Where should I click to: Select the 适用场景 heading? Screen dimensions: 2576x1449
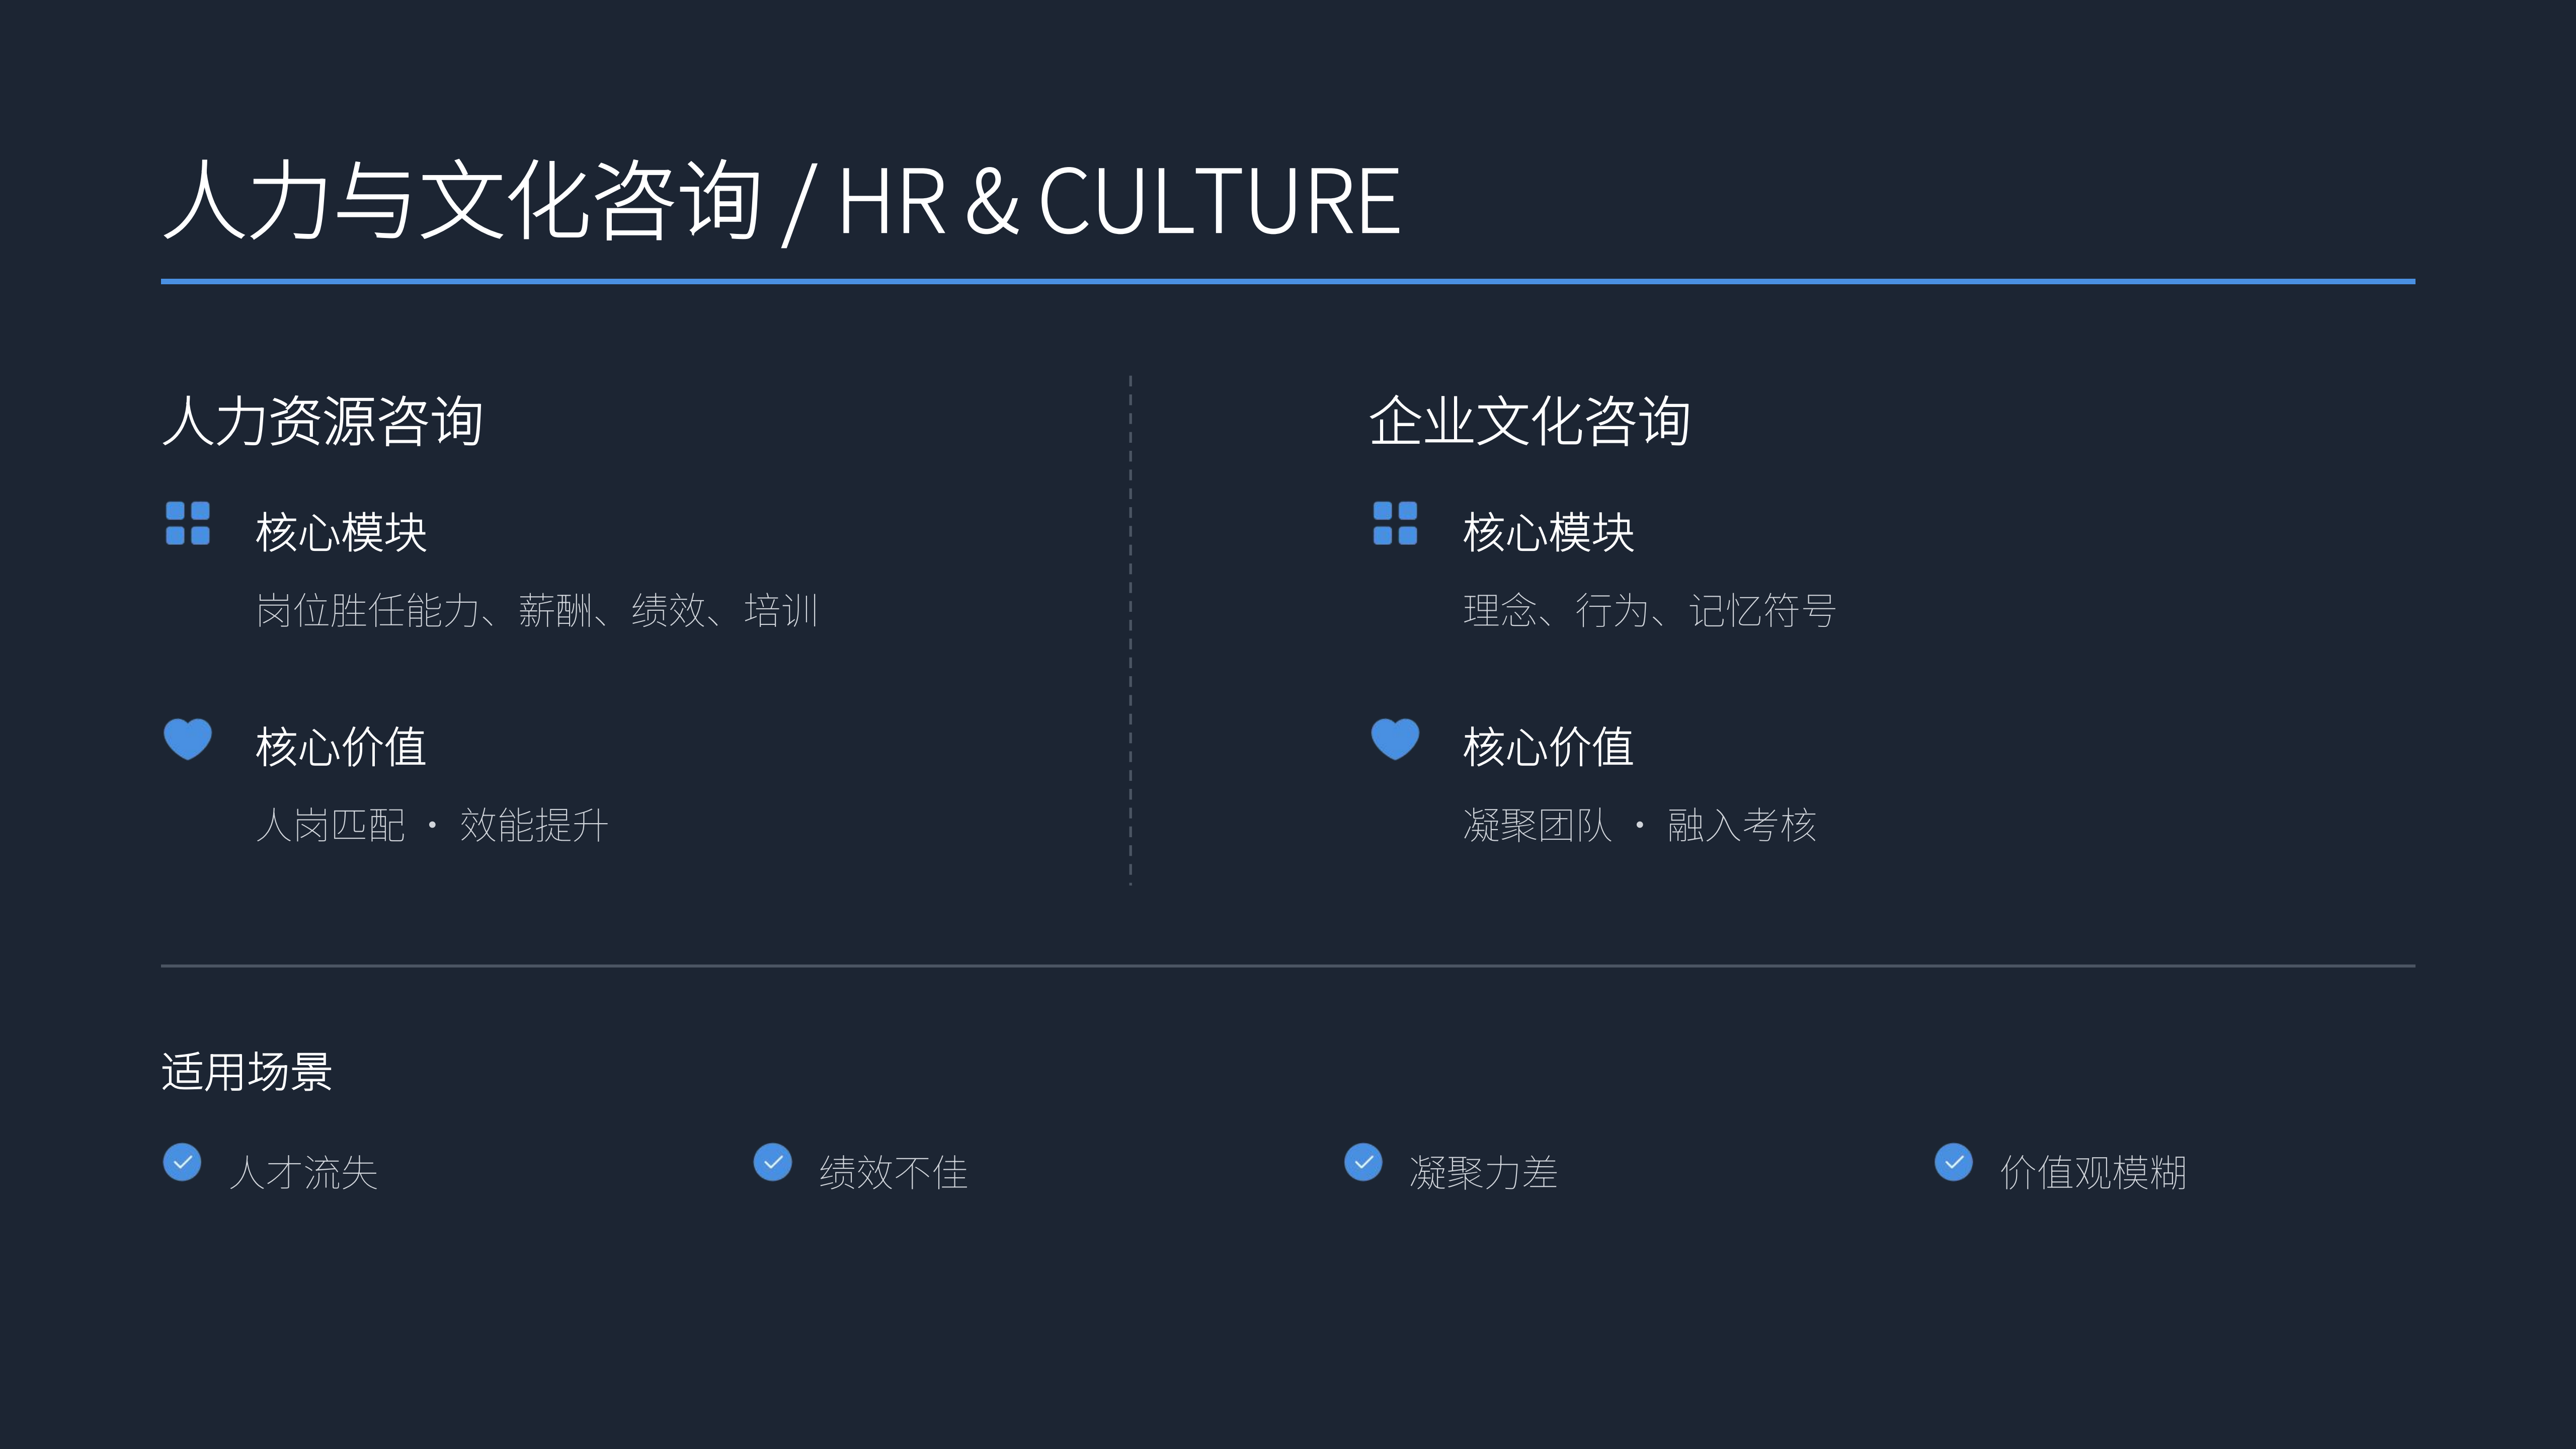246,1072
